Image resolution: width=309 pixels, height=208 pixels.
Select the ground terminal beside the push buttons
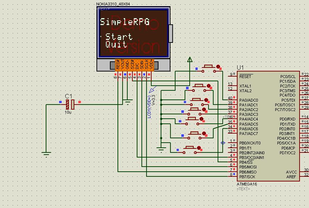[x=161, y=150]
